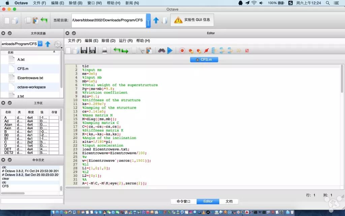Viewport: 345px width, 216px height.
Task: Open the Editor's 文件 (F) menu
Action: pyautogui.click(x=74, y=41)
